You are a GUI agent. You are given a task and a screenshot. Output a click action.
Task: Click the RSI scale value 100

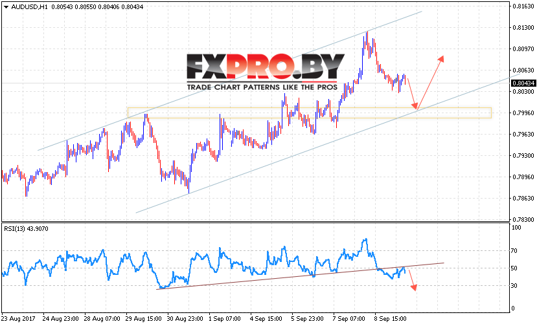pyautogui.click(x=516, y=228)
